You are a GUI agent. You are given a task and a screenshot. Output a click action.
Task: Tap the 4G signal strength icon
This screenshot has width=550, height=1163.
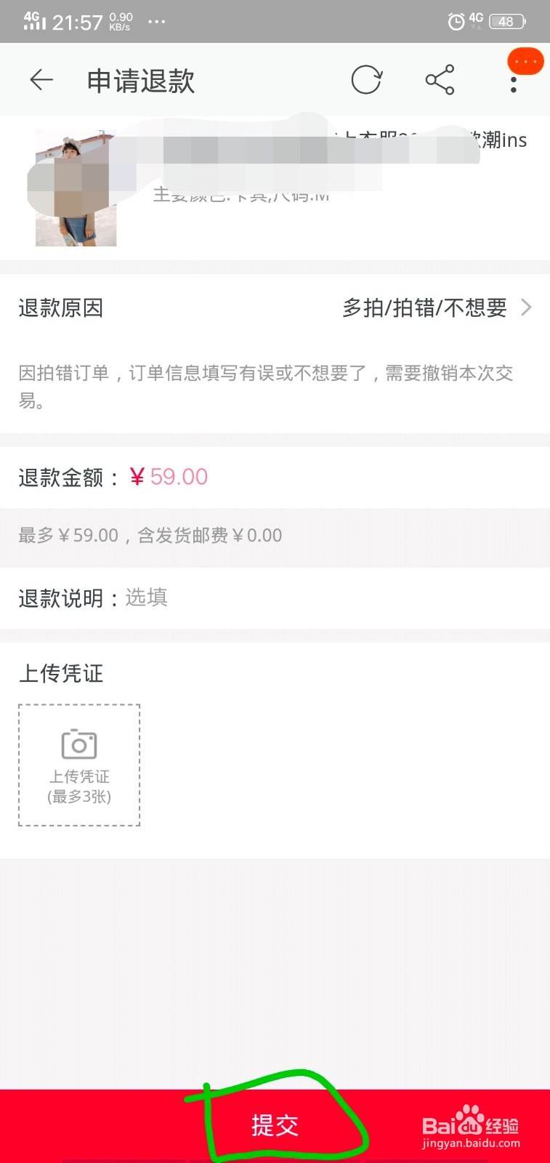34,21
